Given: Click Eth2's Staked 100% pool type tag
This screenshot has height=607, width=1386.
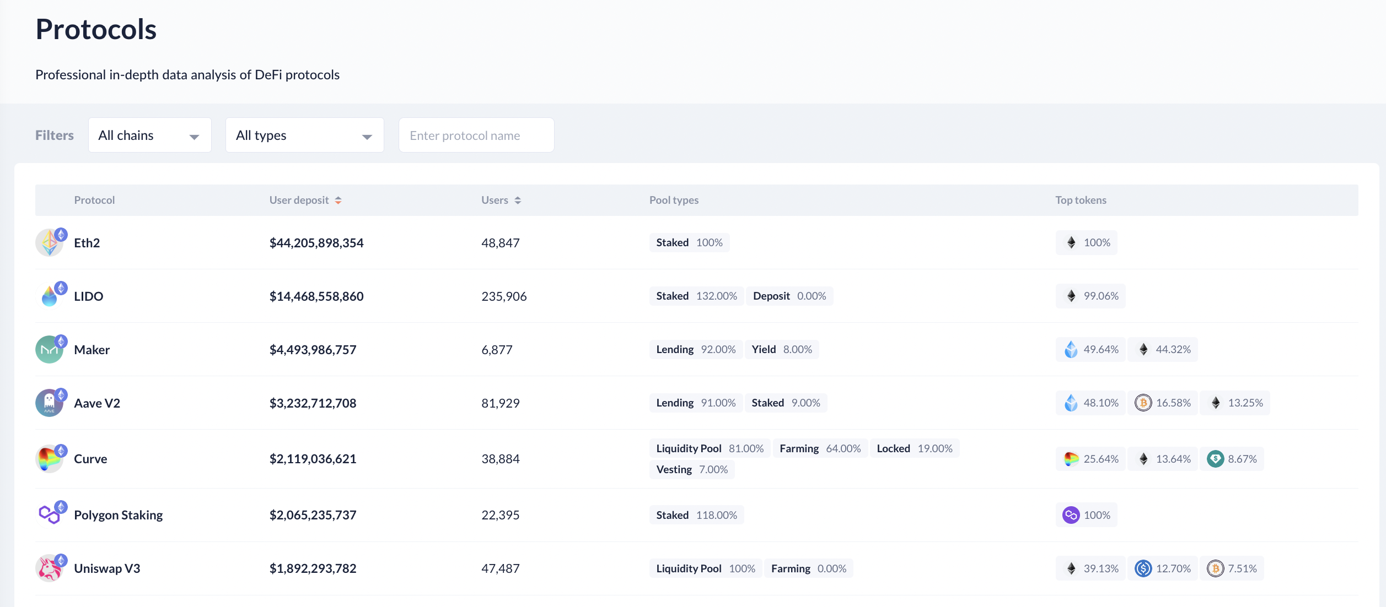Looking at the screenshot, I should pos(689,242).
